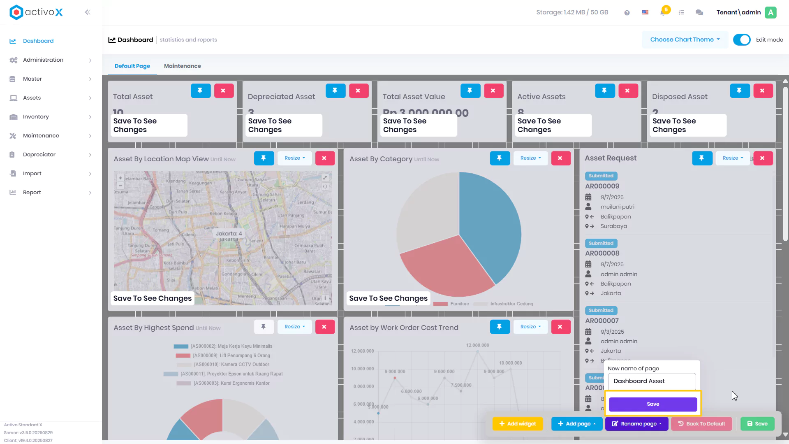Viewport: 789px width, 444px height.
Task: Click the Tenant\admin user name
Action: pos(738,12)
